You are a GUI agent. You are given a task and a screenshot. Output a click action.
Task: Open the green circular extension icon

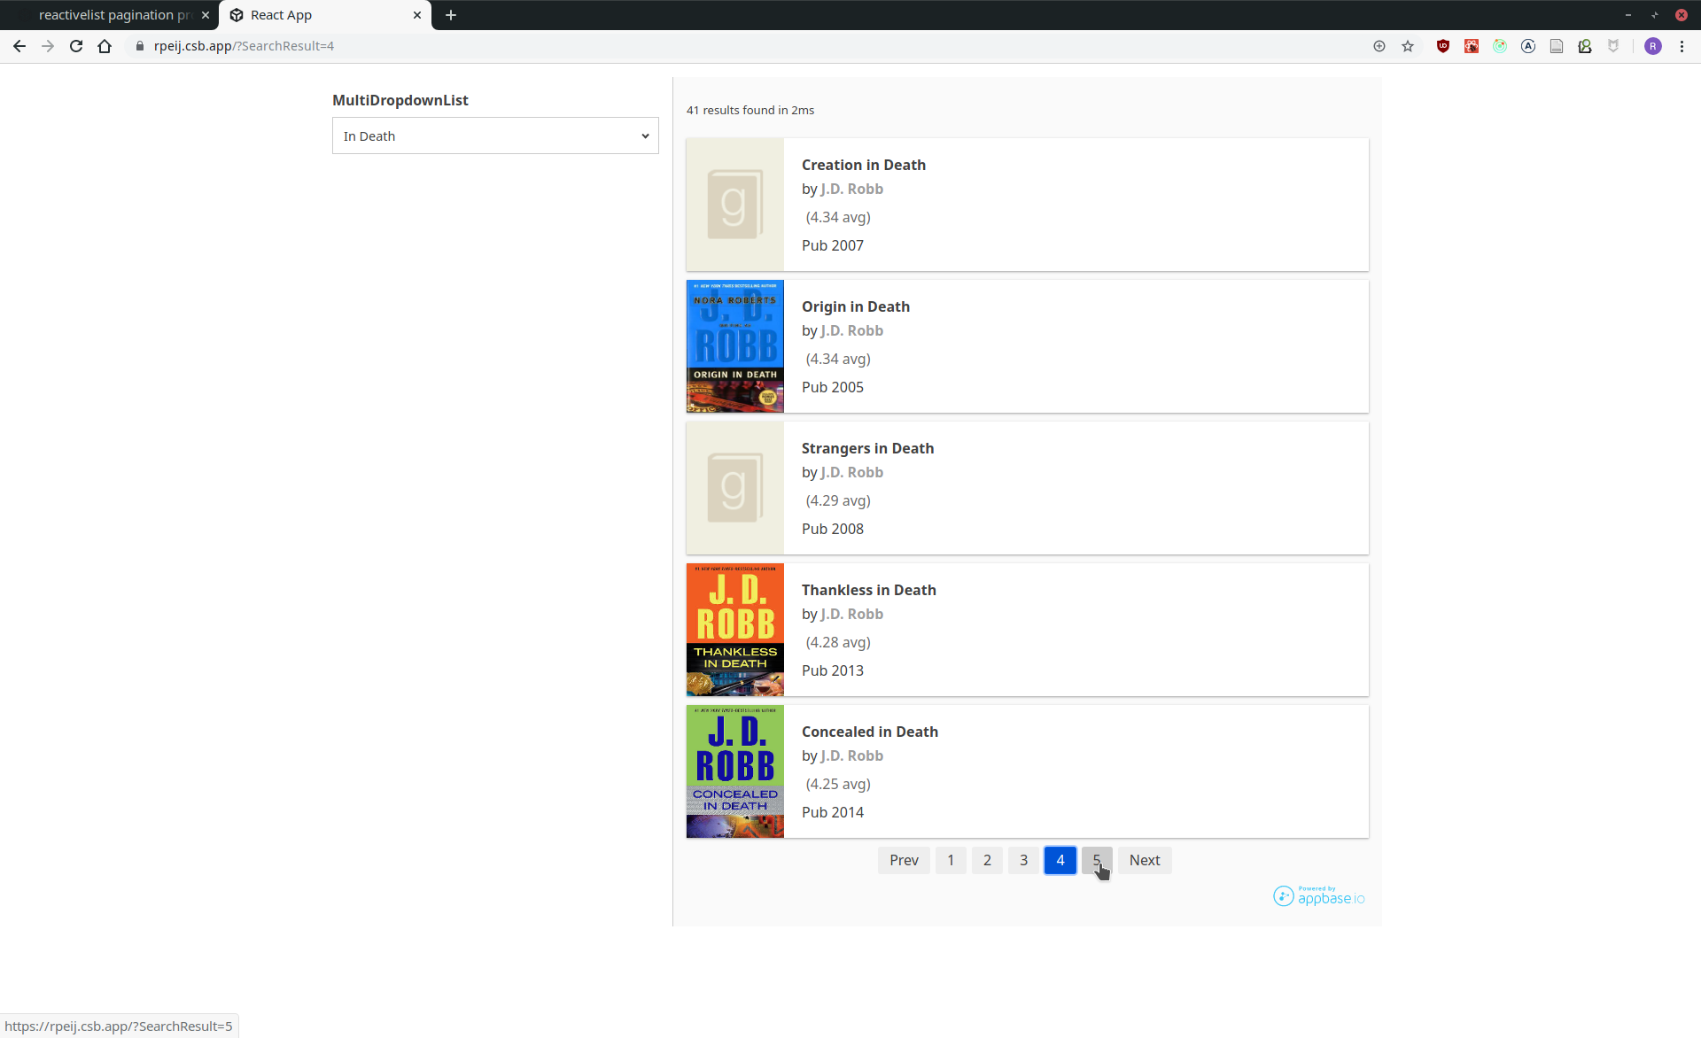point(1500,46)
